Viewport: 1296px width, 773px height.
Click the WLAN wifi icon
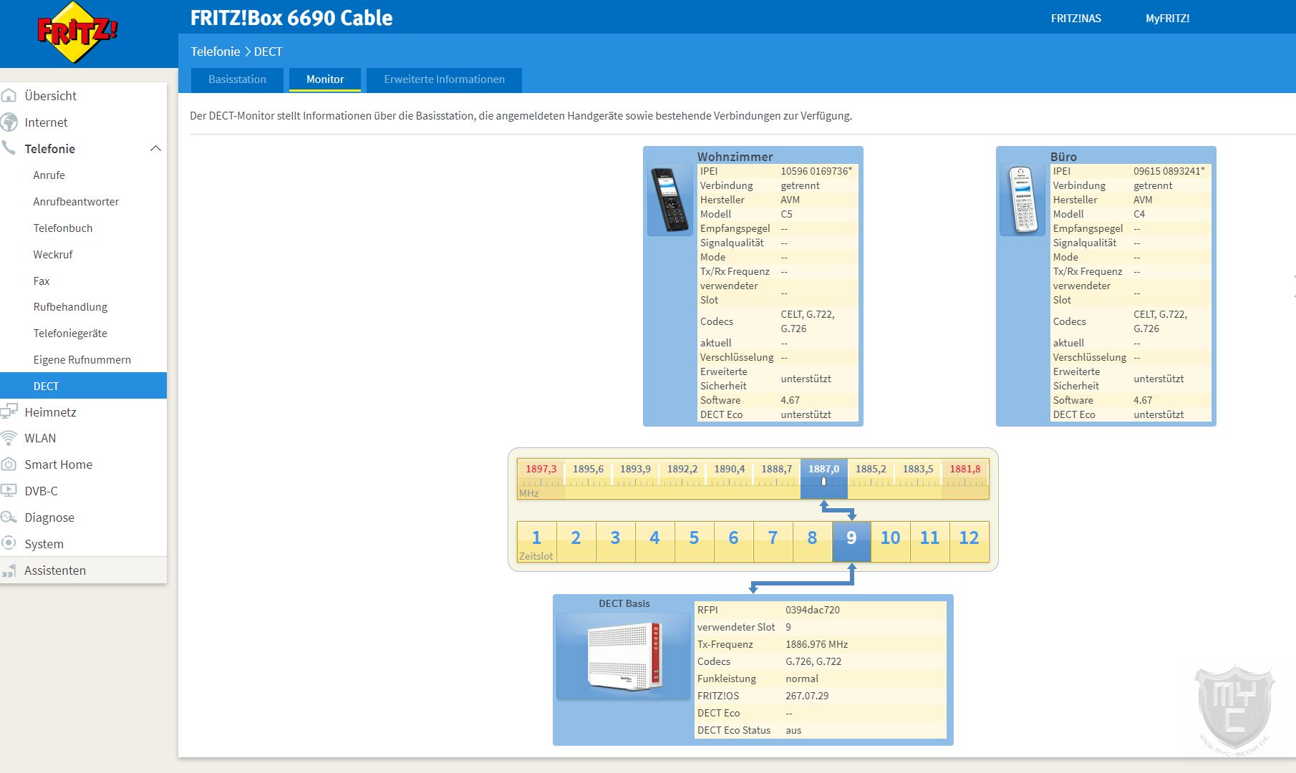[9, 438]
